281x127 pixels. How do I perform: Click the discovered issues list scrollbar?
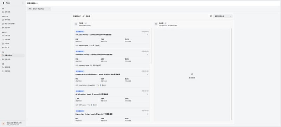[151, 46]
